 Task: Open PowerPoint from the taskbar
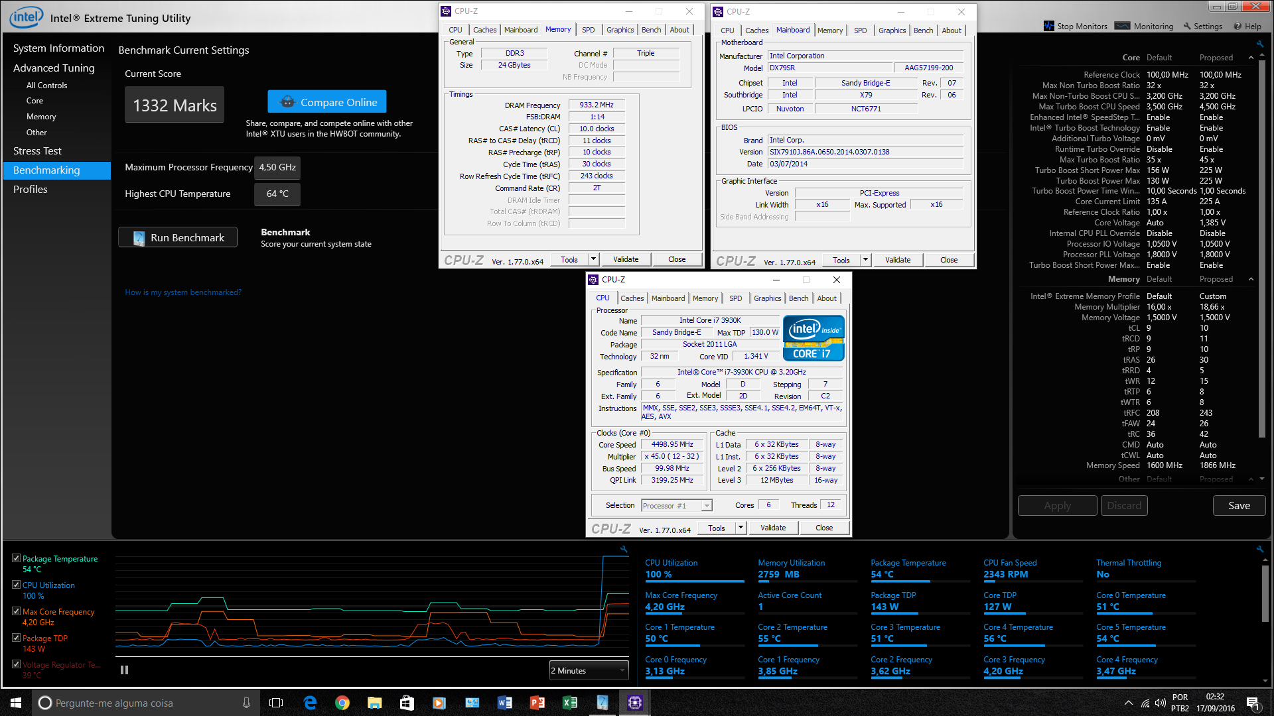click(537, 703)
